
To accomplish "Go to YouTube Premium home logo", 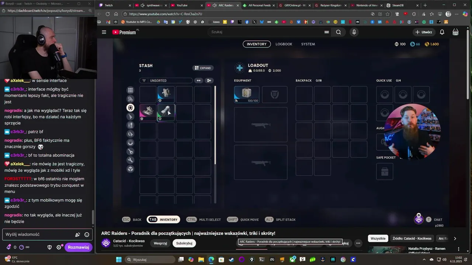I will (124, 32).
